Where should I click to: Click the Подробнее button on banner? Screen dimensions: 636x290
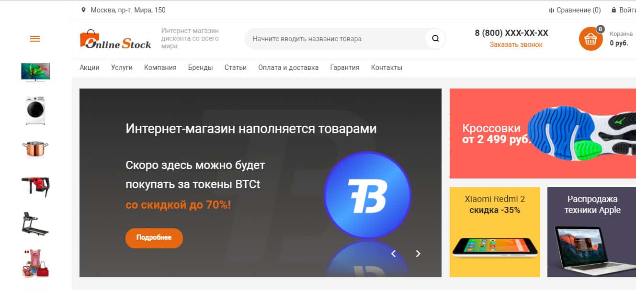click(x=154, y=238)
